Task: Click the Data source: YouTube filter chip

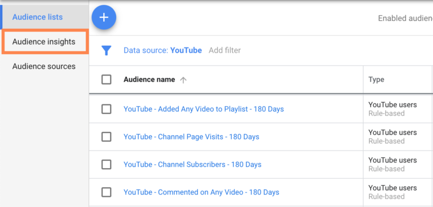Action: (162, 50)
